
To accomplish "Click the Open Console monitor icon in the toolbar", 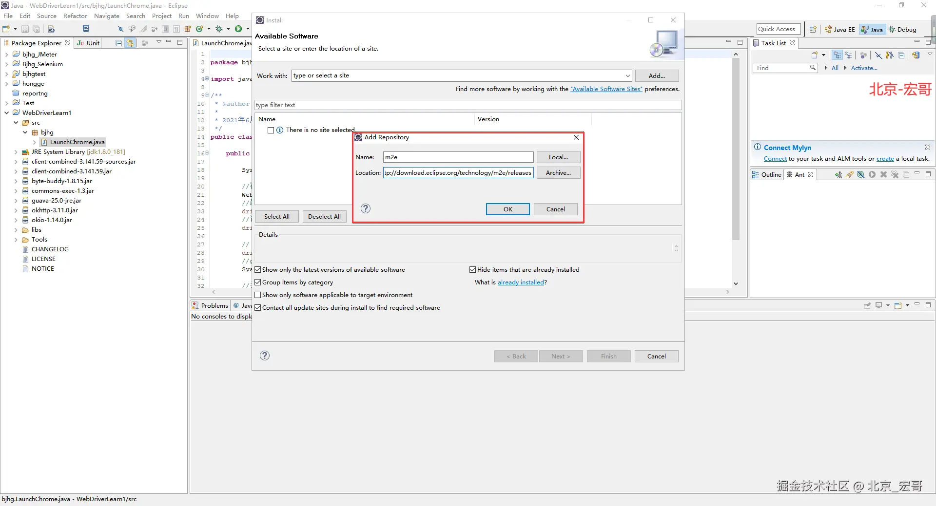I will pyautogui.click(x=86, y=29).
